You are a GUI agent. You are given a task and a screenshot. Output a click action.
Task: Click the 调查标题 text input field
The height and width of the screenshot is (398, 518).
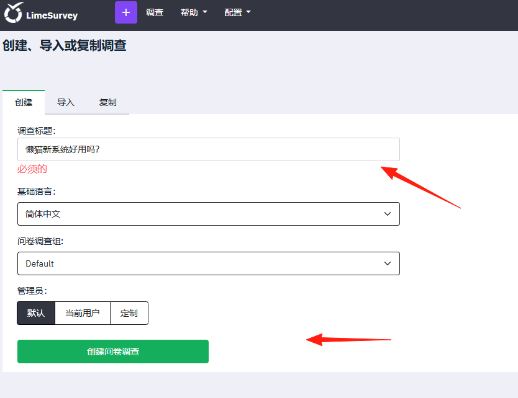(x=209, y=149)
